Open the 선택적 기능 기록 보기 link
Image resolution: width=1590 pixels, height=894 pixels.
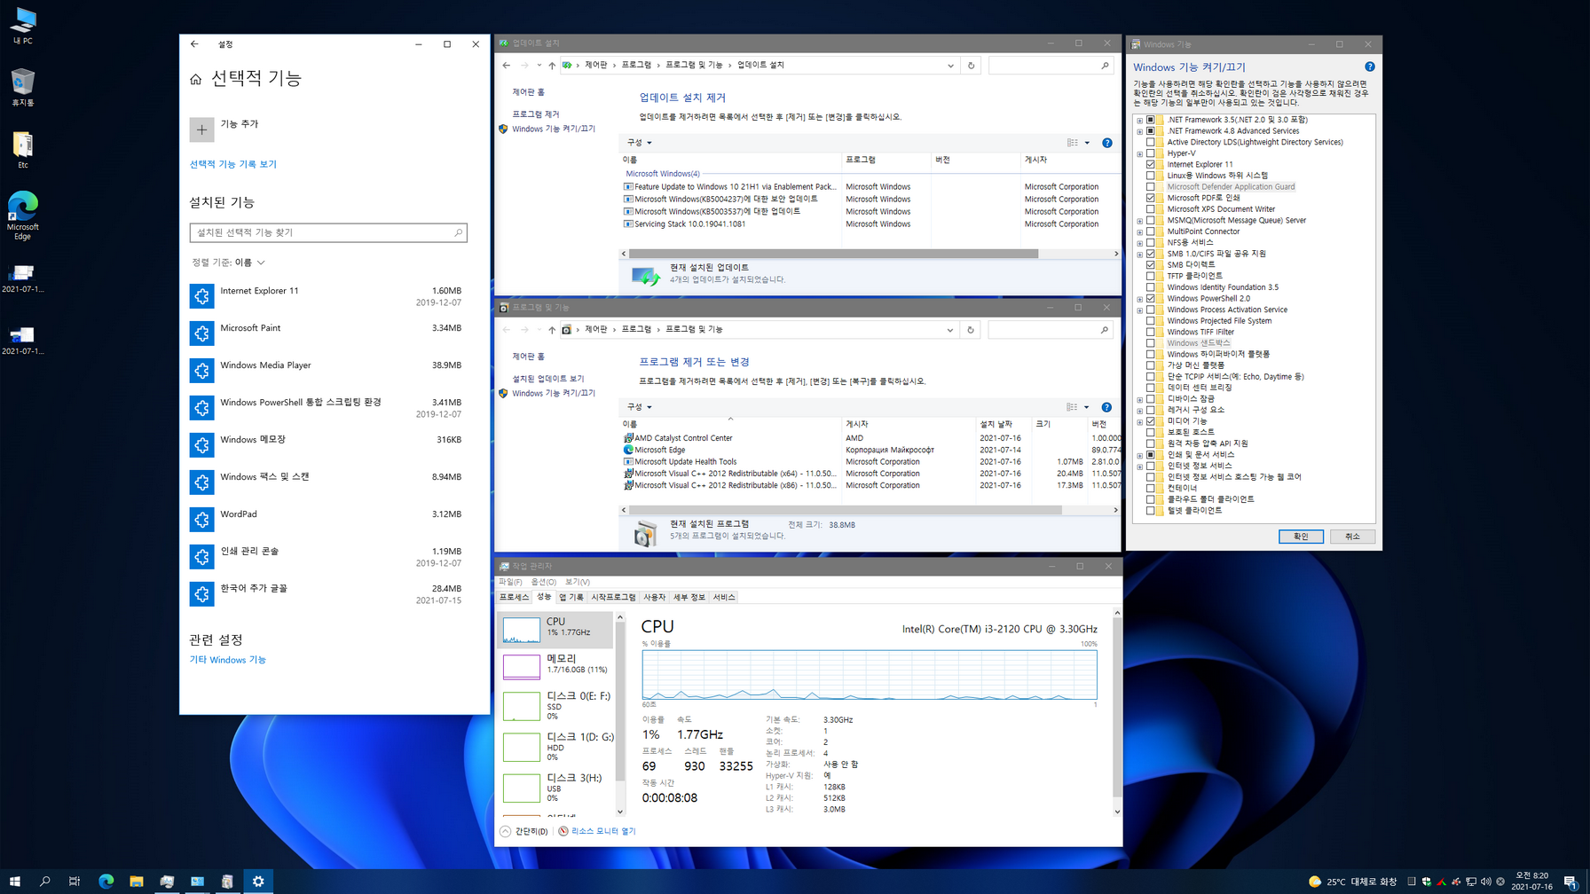(233, 164)
